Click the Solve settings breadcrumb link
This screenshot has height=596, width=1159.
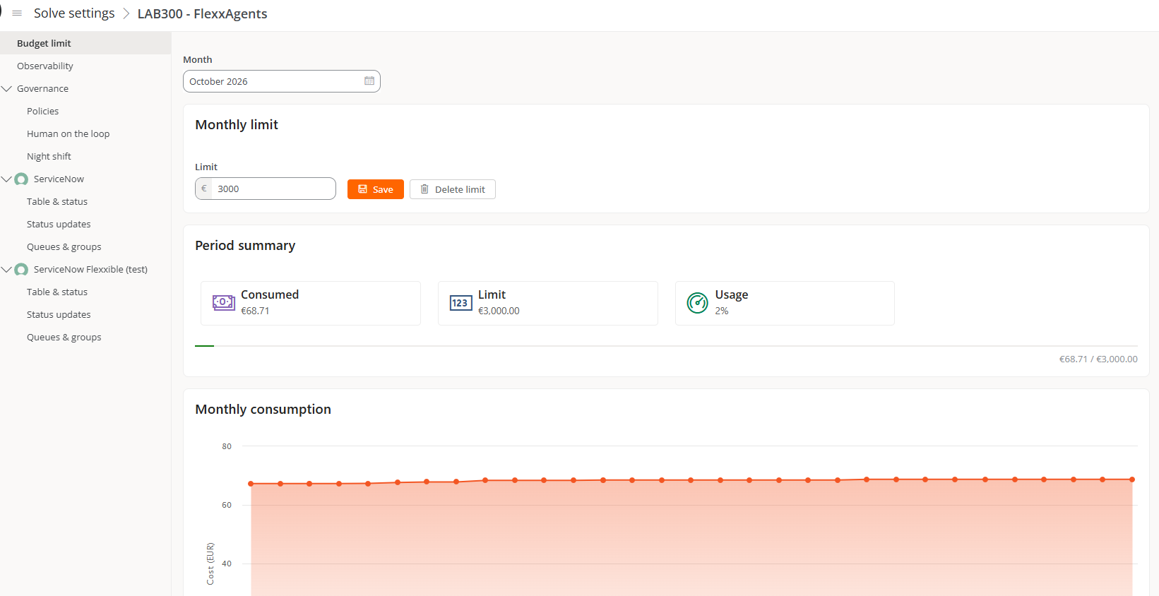[74, 13]
